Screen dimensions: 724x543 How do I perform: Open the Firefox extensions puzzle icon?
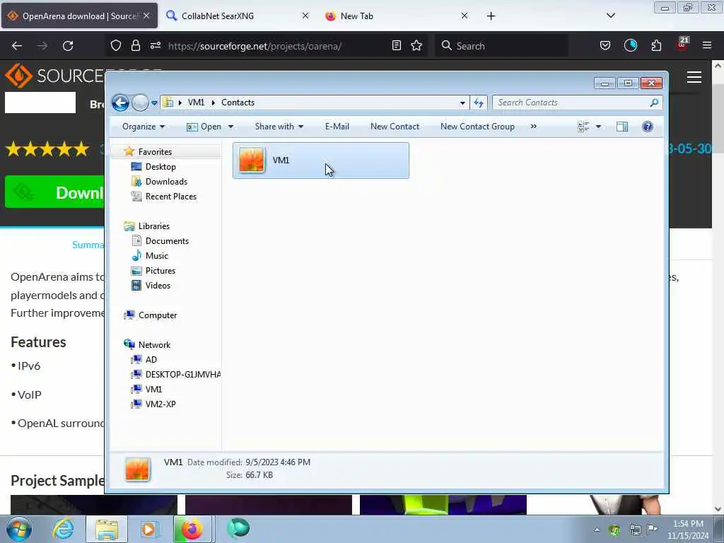point(656,45)
